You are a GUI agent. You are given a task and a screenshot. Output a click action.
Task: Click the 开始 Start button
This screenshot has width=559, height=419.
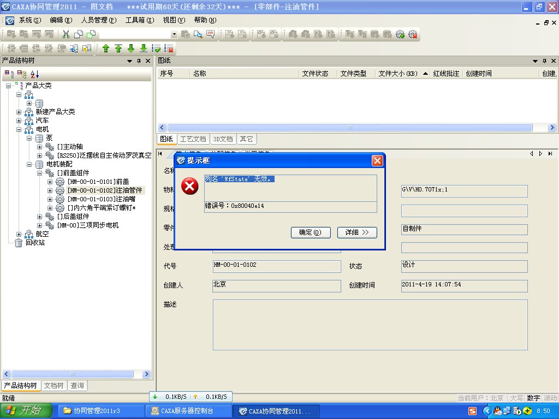[26, 411]
